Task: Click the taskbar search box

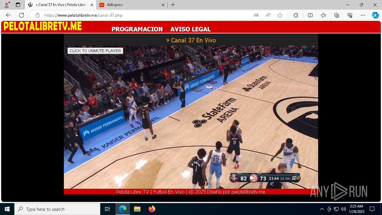Action: (x=57, y=209)
